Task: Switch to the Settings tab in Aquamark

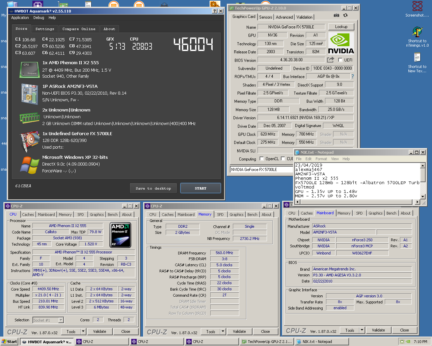Action: coord(45,29)
